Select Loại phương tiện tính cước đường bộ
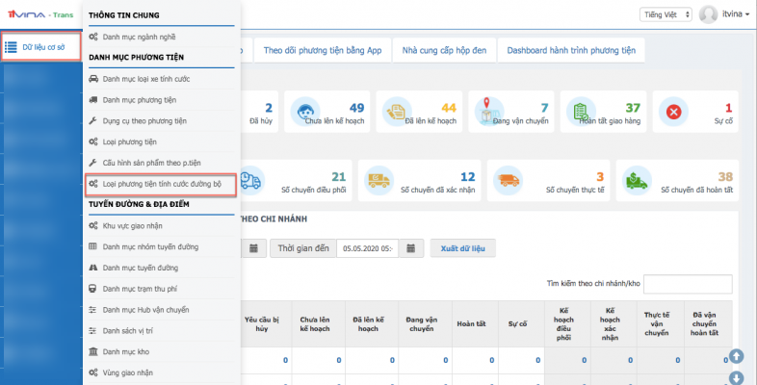Viewport: 757px width, 385px height. (x=159, y=182)
